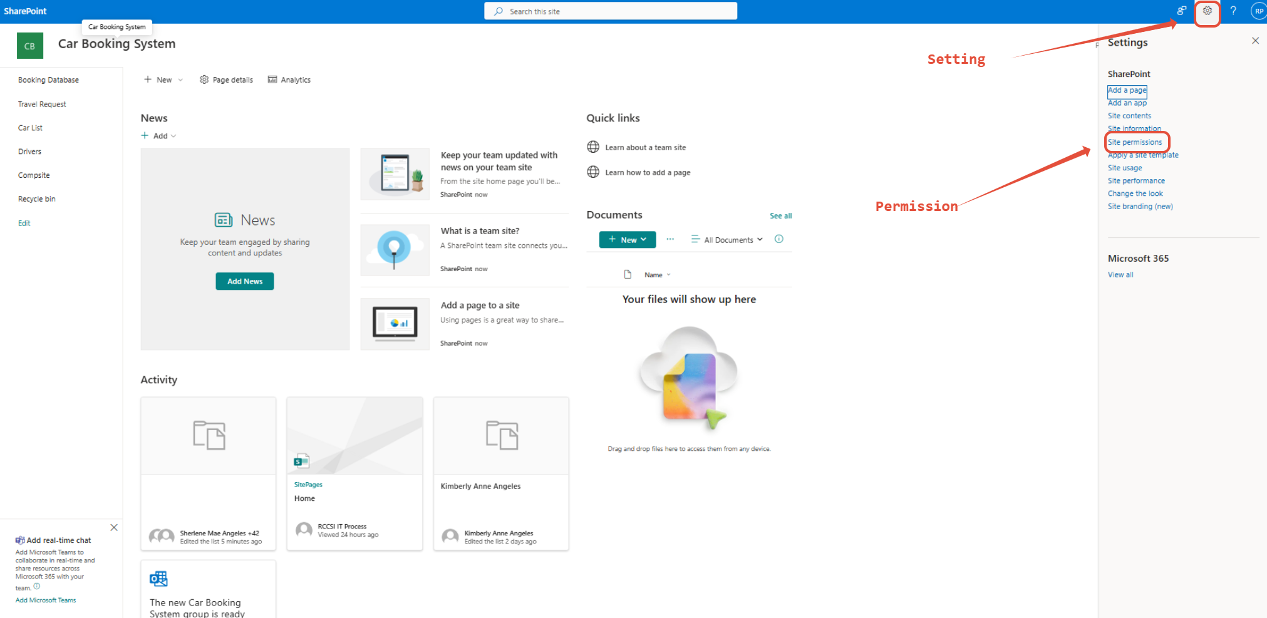Click Add Microsoft Teams link
1267x618 pixels.
[x=46, y=600]
